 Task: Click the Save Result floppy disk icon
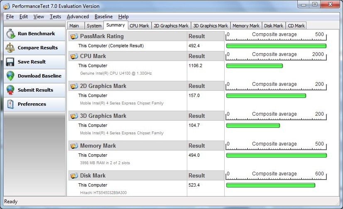pyautogui.click(x=10, y=62)
